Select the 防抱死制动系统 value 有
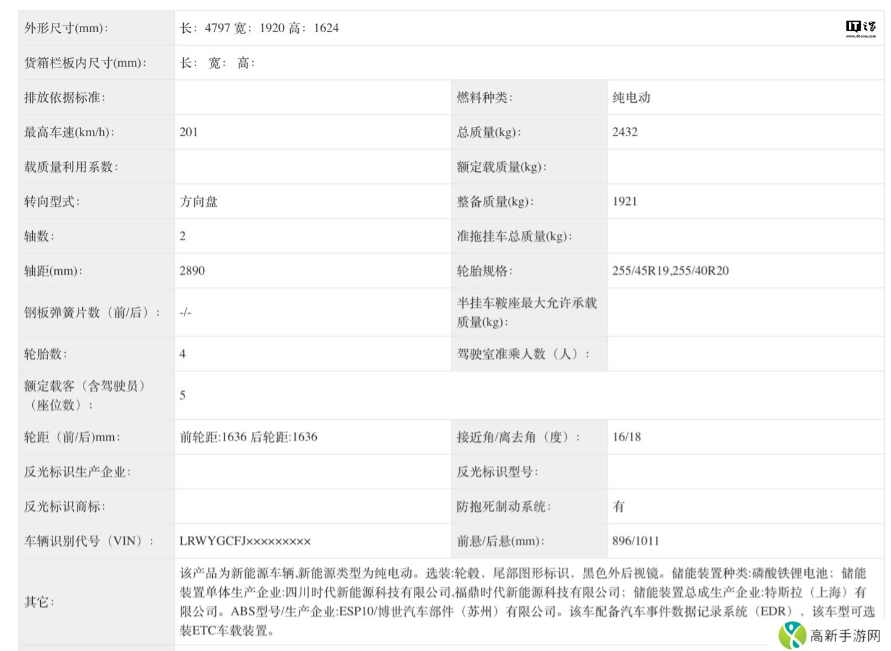 point(619,506)
